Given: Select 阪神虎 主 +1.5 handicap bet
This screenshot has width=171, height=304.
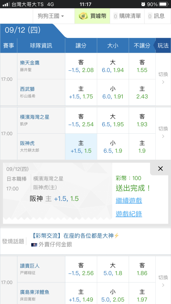Looking at the screenshot, I should [x=81, y=147].
